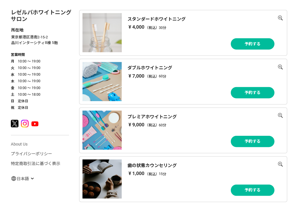Click the toothbrush jar thumbnail
Viewport: 298px width, 212px height.
(102, 33)
